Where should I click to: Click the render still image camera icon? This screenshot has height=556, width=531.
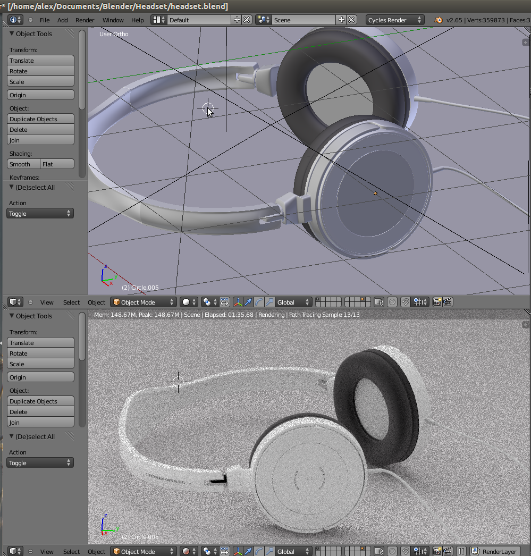(x=436, y=302)
